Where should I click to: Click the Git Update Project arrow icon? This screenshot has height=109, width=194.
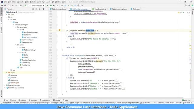click(65, 5)
